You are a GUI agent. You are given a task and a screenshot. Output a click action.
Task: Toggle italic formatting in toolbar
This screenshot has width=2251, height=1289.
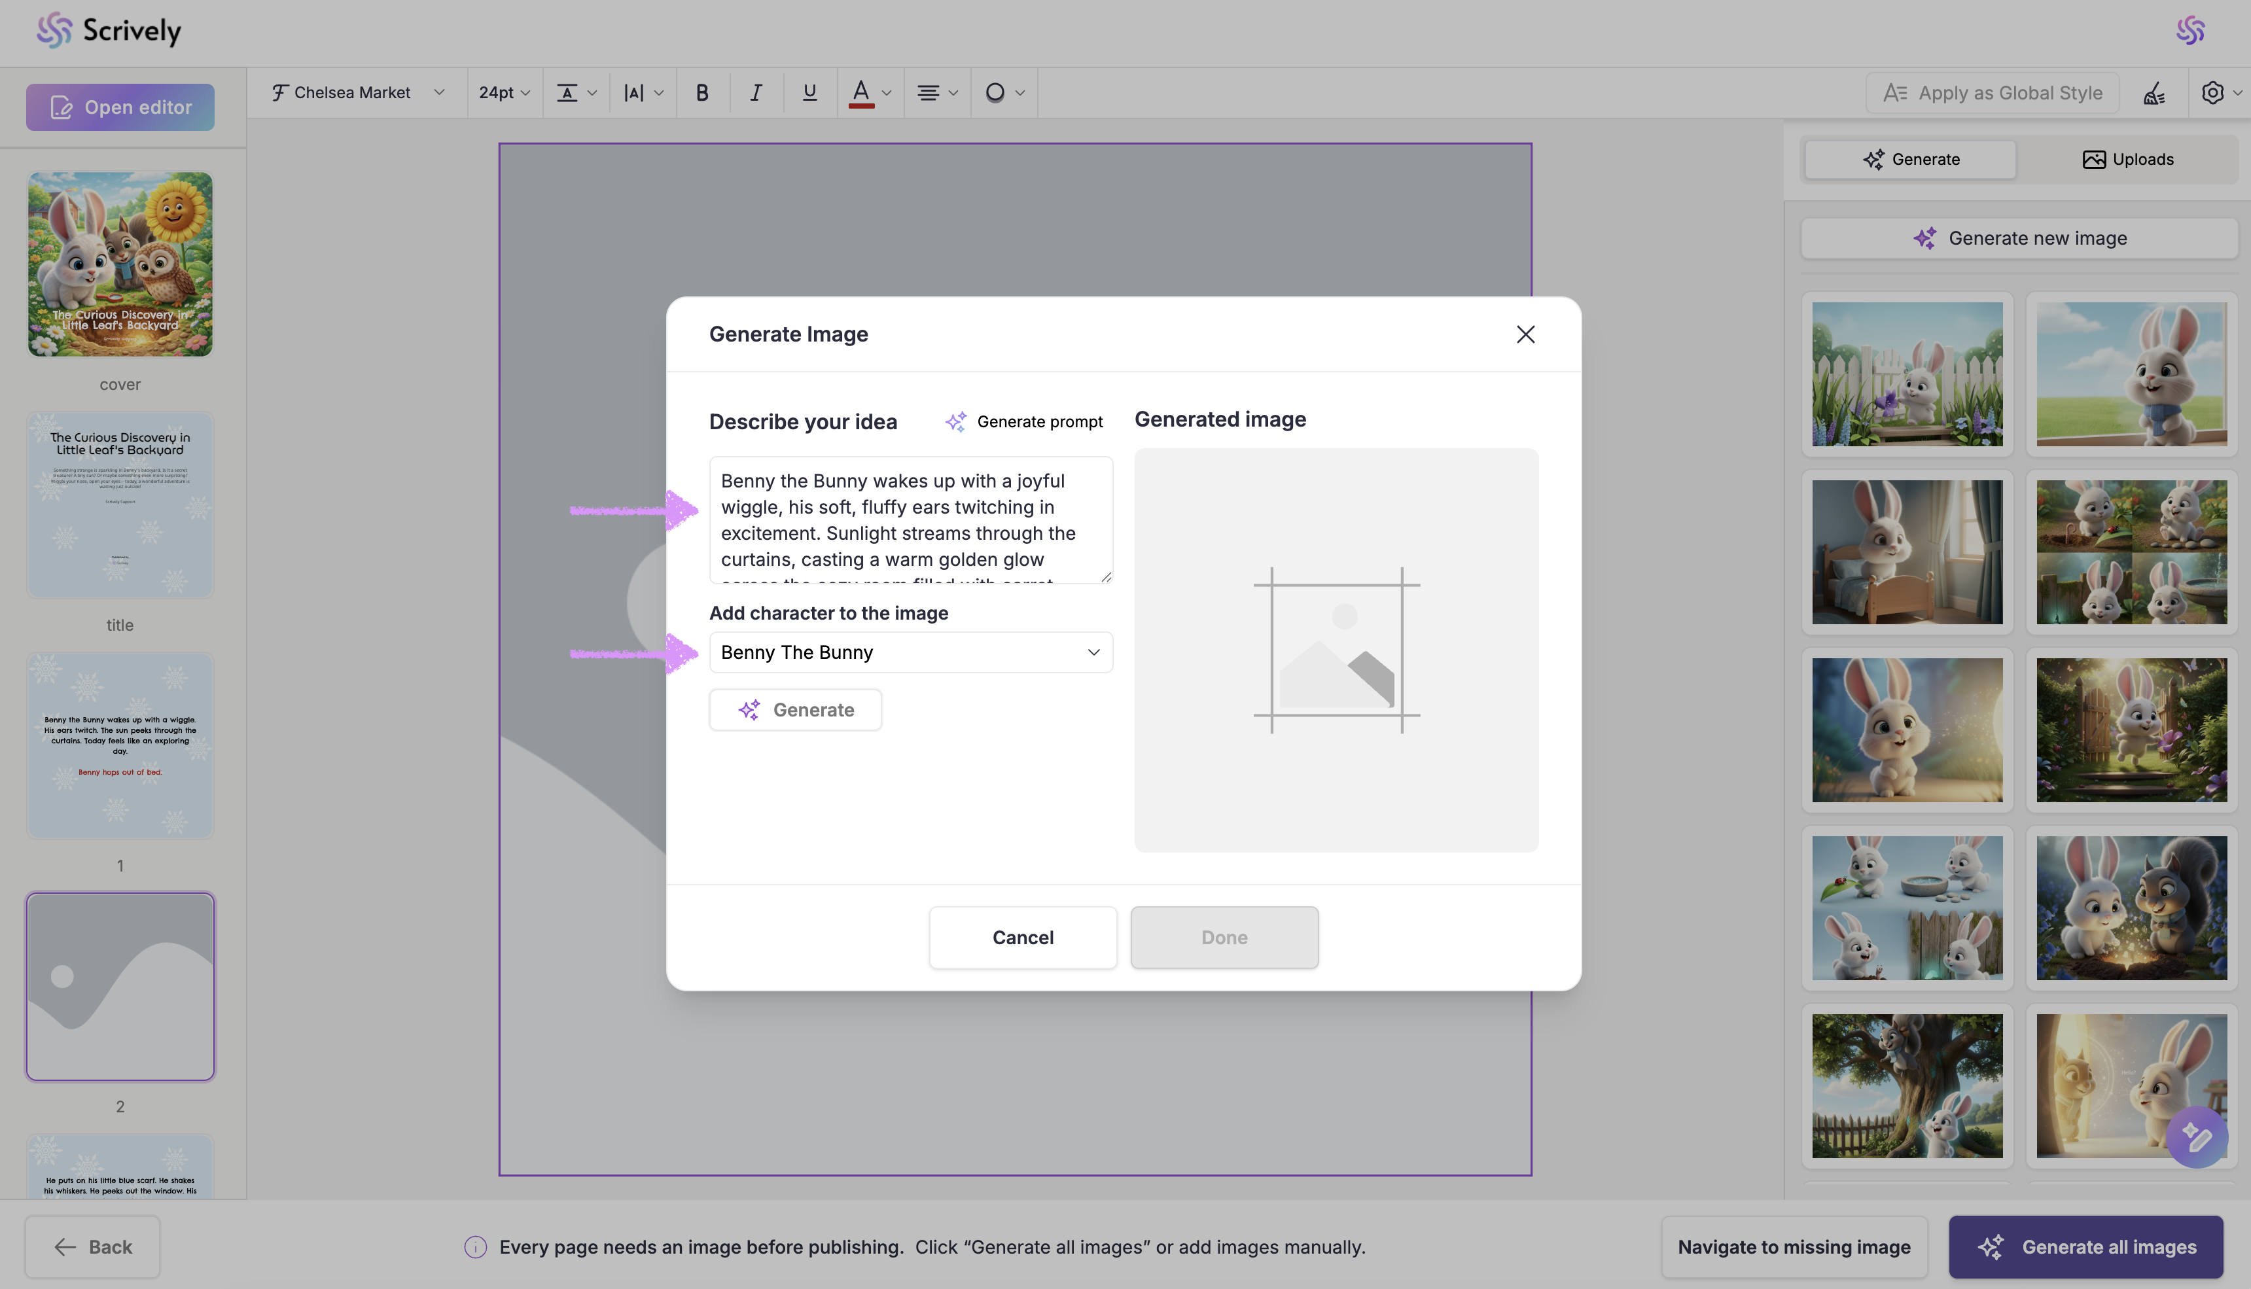755,93
